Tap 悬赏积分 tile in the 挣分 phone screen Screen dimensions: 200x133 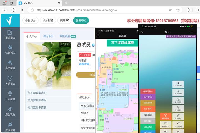[178, 92]
